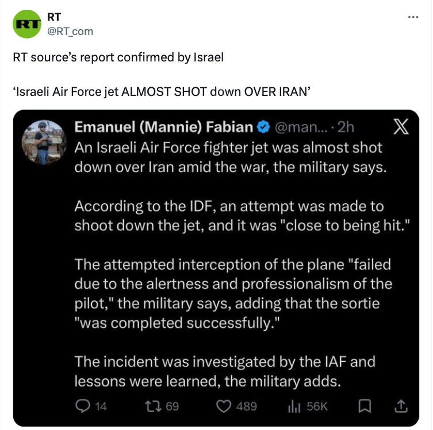The image size is (433, 430).
Task: Click the RT profile avatar logo
Action: coord(26,24)
